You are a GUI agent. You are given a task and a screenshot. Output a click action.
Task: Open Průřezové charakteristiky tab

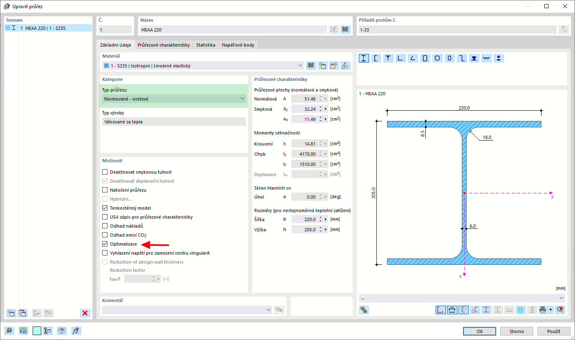164,45
